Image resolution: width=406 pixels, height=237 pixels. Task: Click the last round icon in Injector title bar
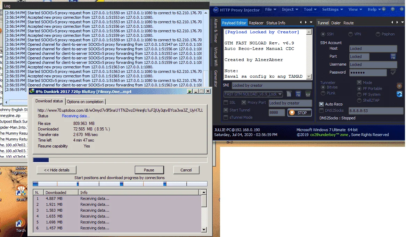click(x=402, y=9)
